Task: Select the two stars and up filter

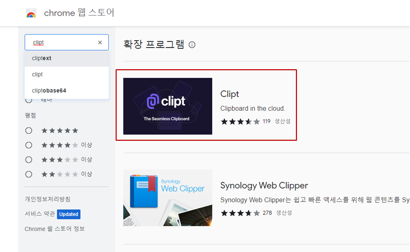Action: click(29, 174)
